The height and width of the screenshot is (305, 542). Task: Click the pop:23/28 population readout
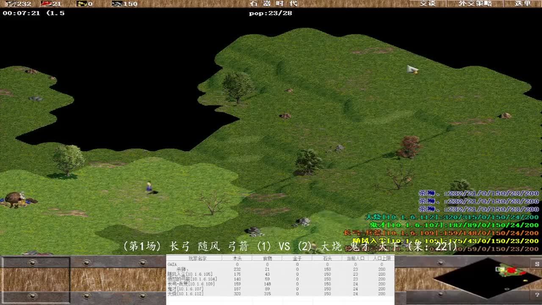[271, 13]
